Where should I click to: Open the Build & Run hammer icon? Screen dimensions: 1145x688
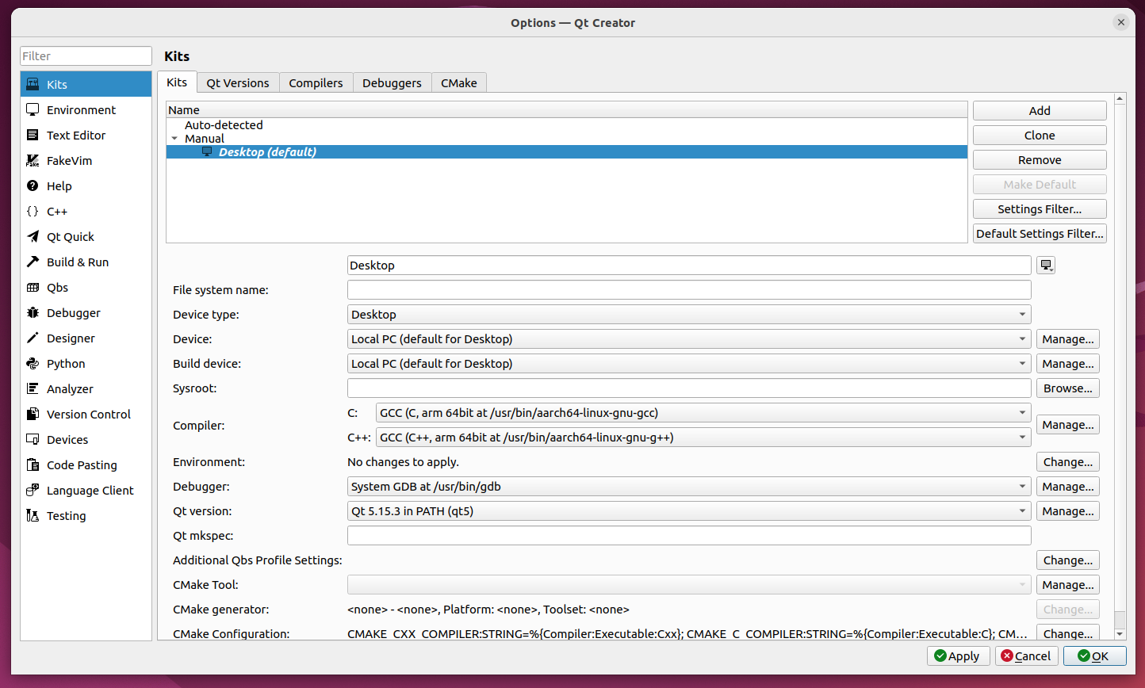[33, 262]
